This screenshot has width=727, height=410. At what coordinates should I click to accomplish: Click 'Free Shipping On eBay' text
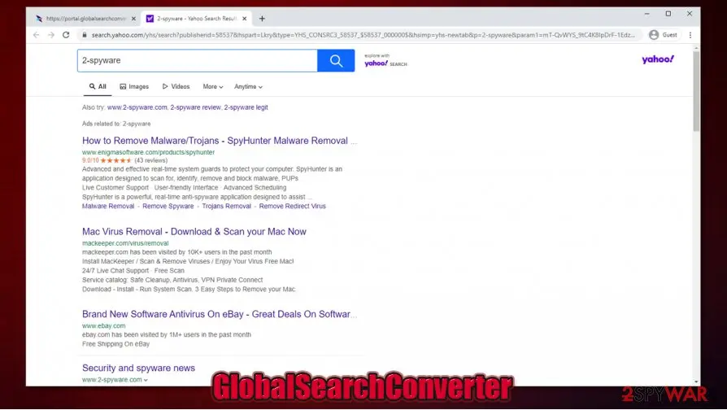(116, 344)
